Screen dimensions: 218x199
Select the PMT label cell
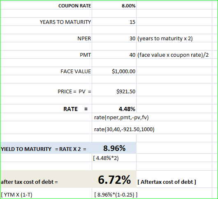click(x=86, y=55)
